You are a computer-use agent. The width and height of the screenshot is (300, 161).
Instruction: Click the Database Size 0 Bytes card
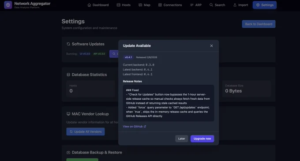[247, 89]
